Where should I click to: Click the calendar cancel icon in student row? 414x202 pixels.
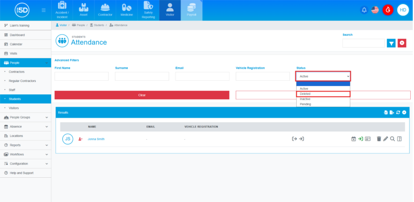[x=353, y=139]
